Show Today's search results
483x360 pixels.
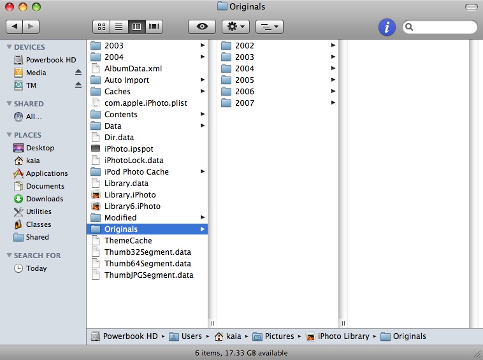tap(30, 268)
